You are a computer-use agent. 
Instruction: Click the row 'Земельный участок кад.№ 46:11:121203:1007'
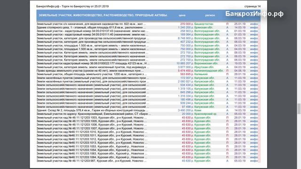point(149,129)
